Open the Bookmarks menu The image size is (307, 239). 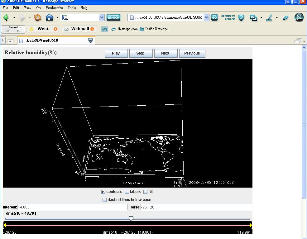pyautogui.click(x=54, y=8)
